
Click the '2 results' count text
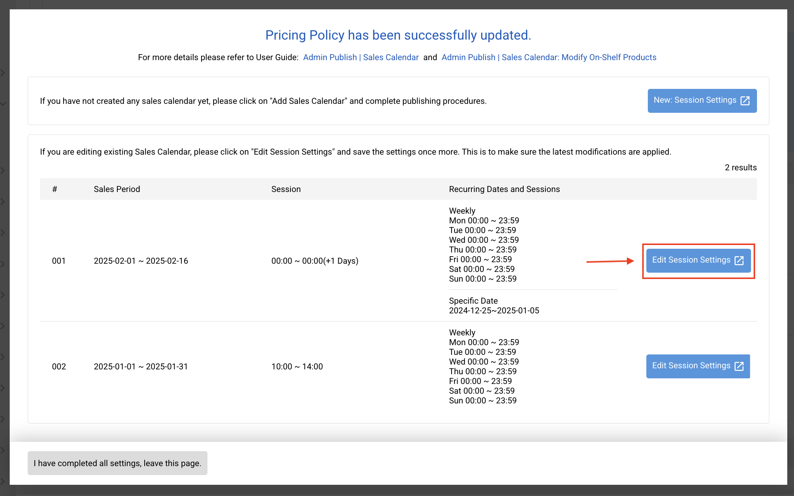(x=740, y=167)
